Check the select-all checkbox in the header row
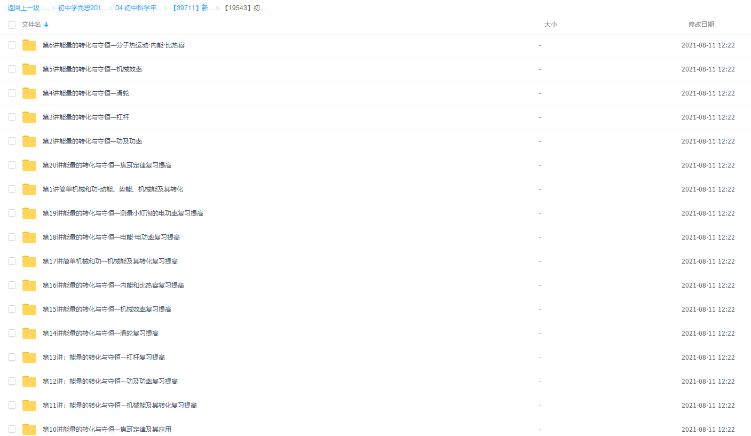Screen dimensions: 751x436 pyautogui.click(x=12, y=24)
